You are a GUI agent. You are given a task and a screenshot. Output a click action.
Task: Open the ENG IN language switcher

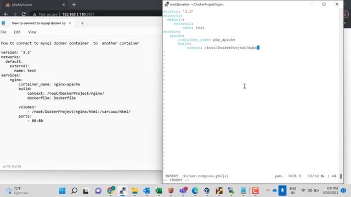click(292, 190)
